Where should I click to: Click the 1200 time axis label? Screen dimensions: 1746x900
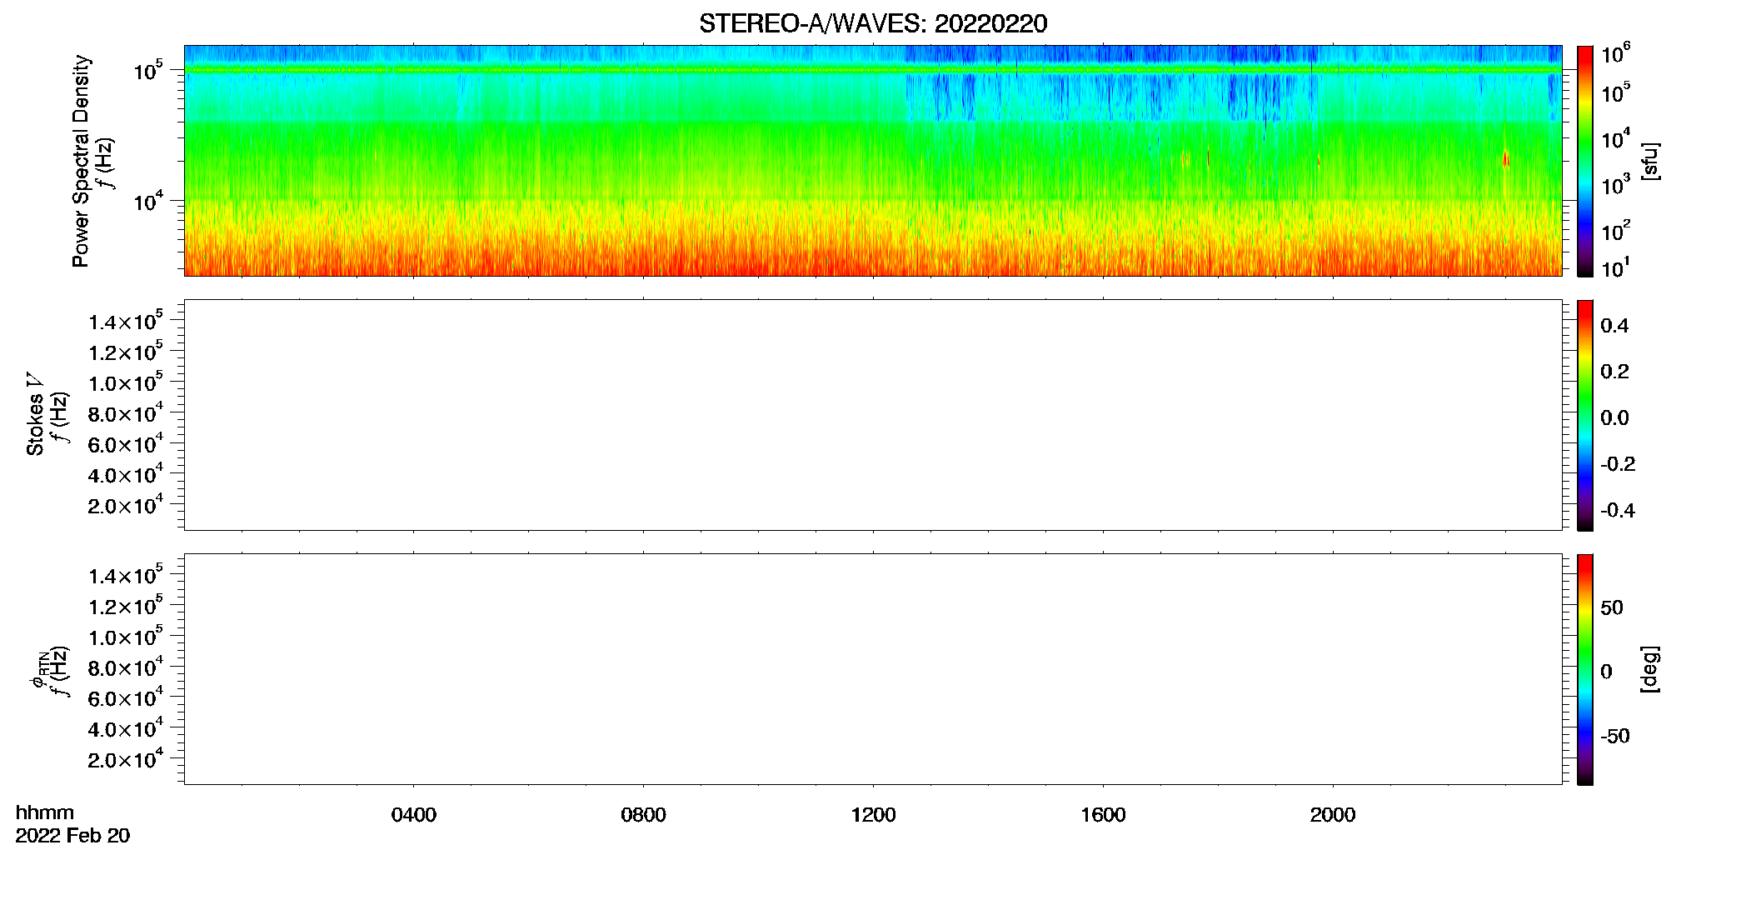(x=873, y=815)
